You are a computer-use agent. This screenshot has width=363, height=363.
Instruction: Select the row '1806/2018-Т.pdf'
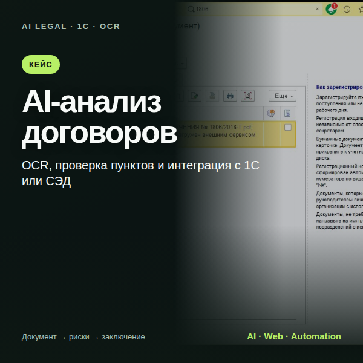coord(236,134)
